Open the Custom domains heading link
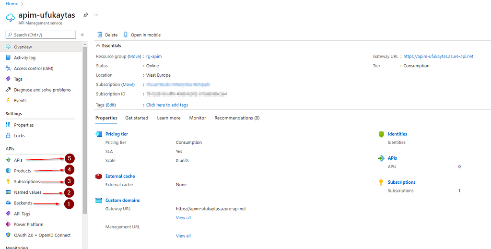 [x=123, y=201]
